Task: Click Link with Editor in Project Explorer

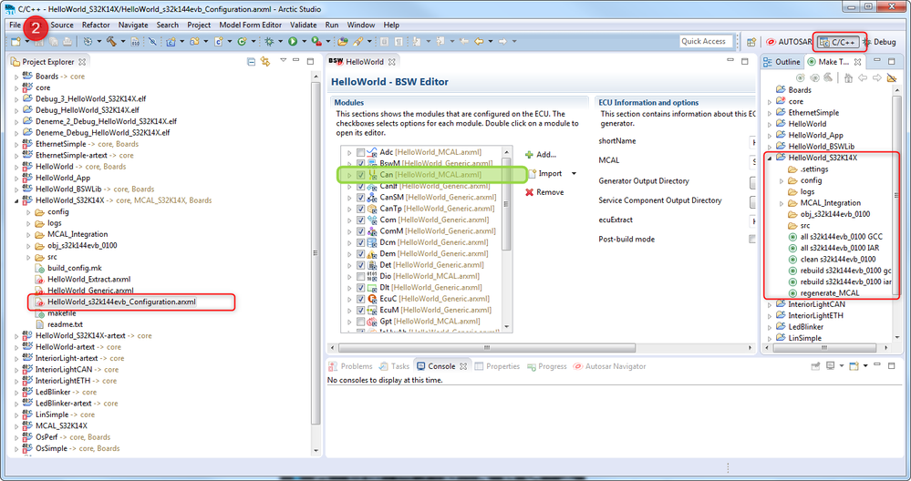Action: (x=265, y=62)
